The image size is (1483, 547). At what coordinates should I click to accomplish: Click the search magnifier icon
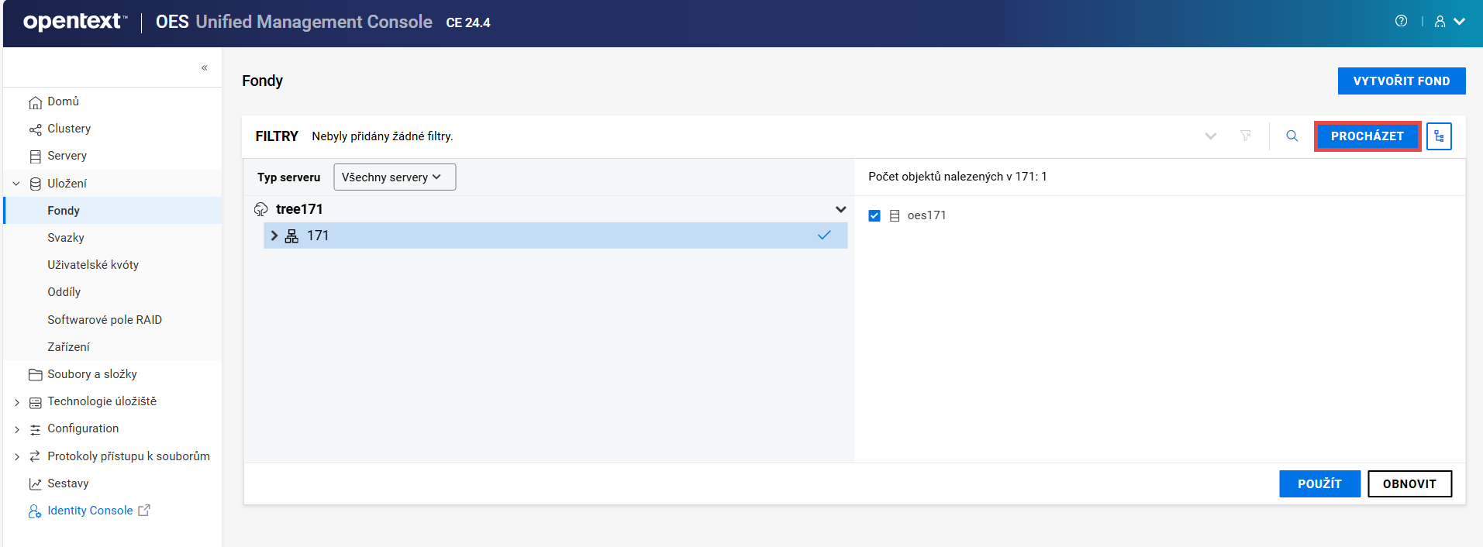tap(1292, 136)
